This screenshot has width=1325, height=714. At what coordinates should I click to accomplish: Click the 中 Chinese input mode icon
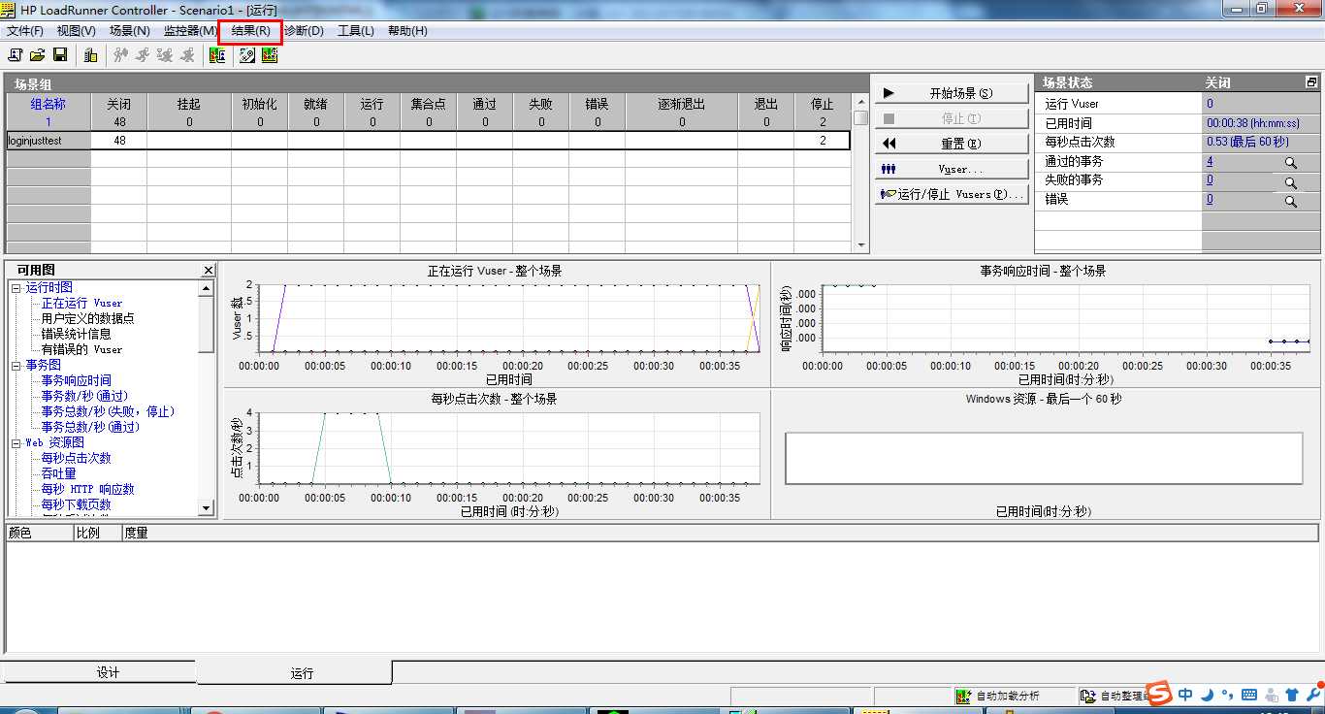1185,695
